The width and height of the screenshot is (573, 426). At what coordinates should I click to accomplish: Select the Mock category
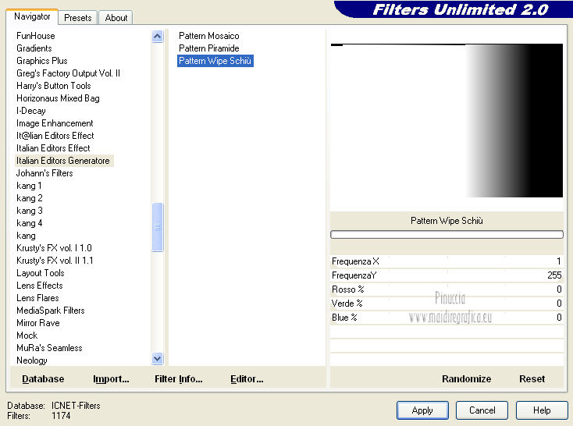click(x=27, y=335)
